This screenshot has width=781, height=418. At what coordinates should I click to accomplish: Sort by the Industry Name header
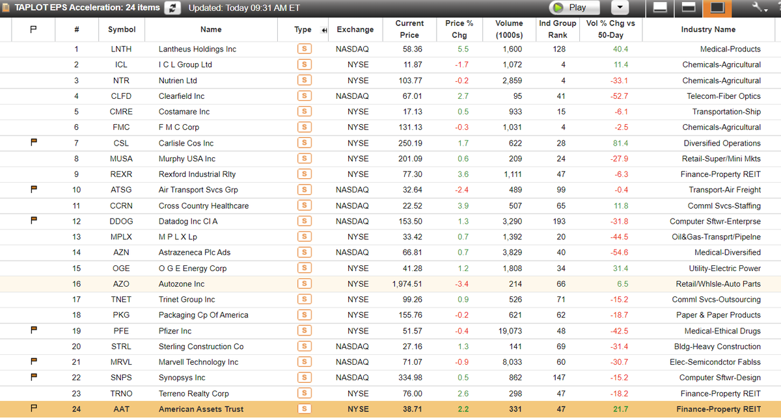coord(708,29)
